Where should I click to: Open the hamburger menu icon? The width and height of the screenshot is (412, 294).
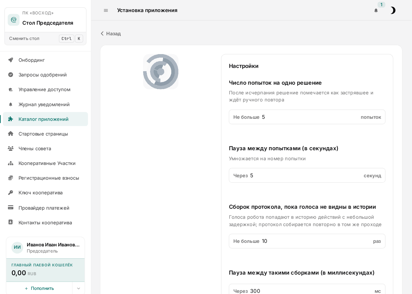106,10
